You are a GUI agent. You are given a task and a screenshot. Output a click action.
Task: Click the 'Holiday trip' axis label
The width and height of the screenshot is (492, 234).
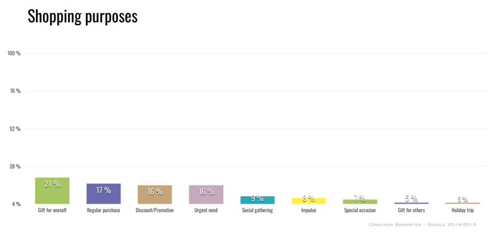[462, 211]
